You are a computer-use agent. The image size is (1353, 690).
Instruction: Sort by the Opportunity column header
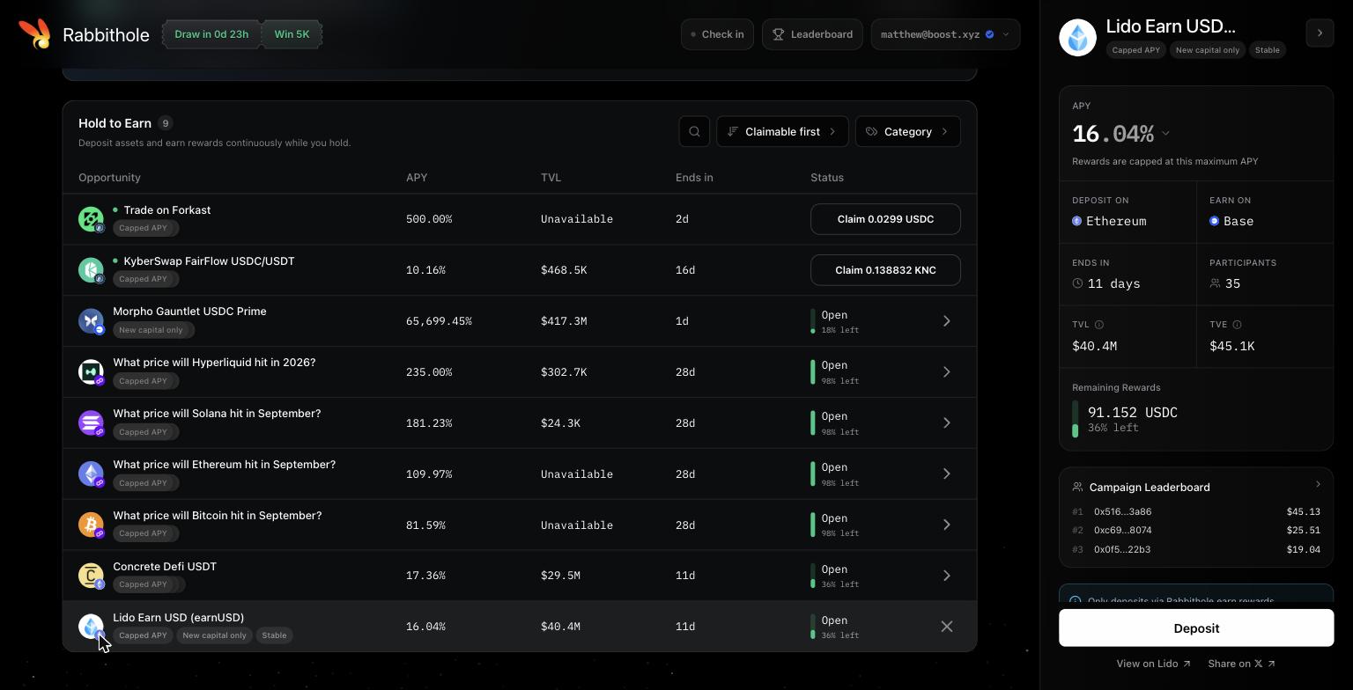coord(109,178)
